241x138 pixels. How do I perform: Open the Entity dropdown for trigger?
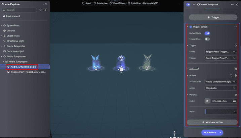(x=221, y=52)
